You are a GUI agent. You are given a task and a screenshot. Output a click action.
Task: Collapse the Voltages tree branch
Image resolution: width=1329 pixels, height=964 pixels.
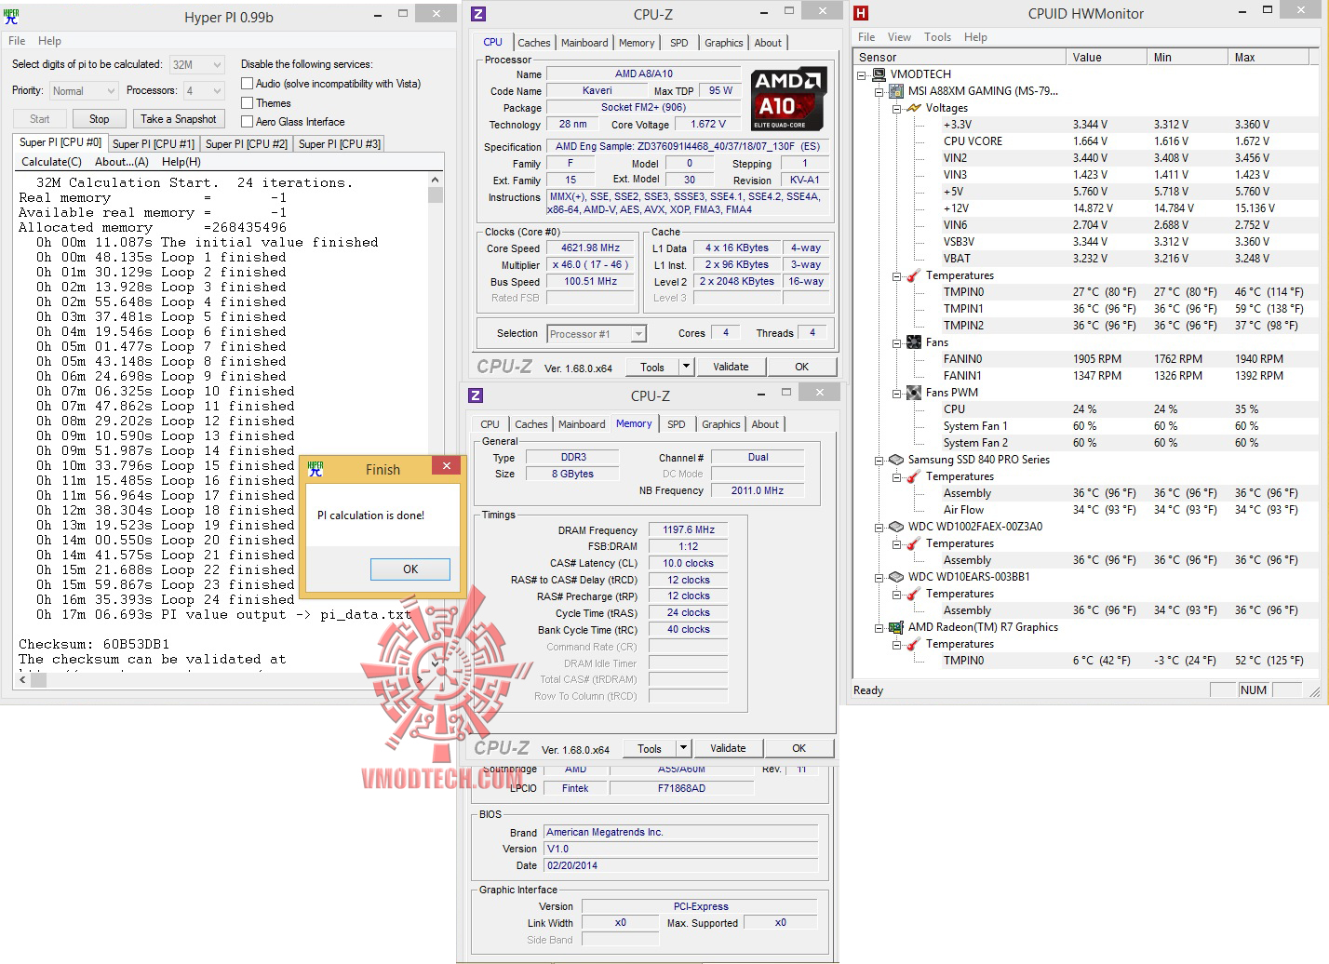[896, 108]
